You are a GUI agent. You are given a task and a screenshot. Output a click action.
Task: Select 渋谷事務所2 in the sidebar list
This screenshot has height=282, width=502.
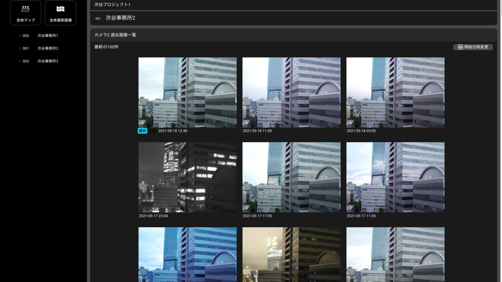(48, 48)
